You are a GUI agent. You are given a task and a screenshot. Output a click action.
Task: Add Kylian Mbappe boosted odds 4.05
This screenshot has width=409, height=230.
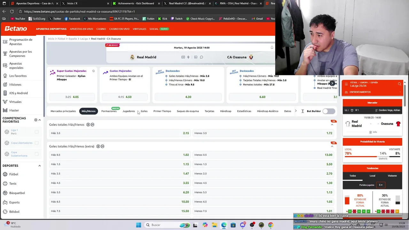coord(72,97)
